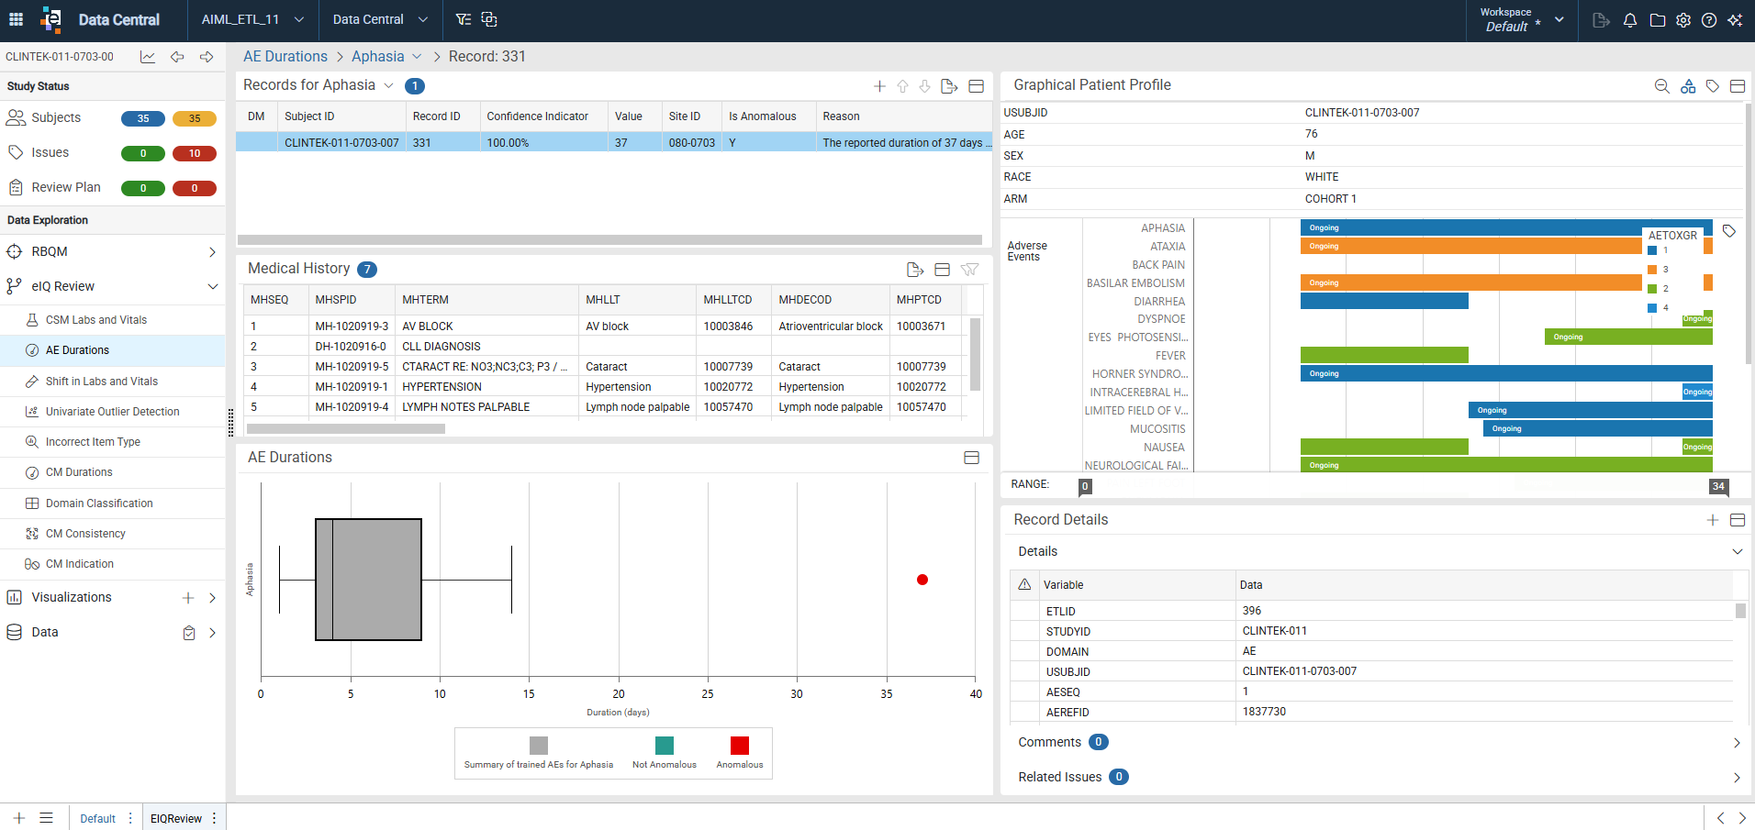Open the help question mark icon
The height and width of the screenshot is (830, 1755).
click(1709, 20)
